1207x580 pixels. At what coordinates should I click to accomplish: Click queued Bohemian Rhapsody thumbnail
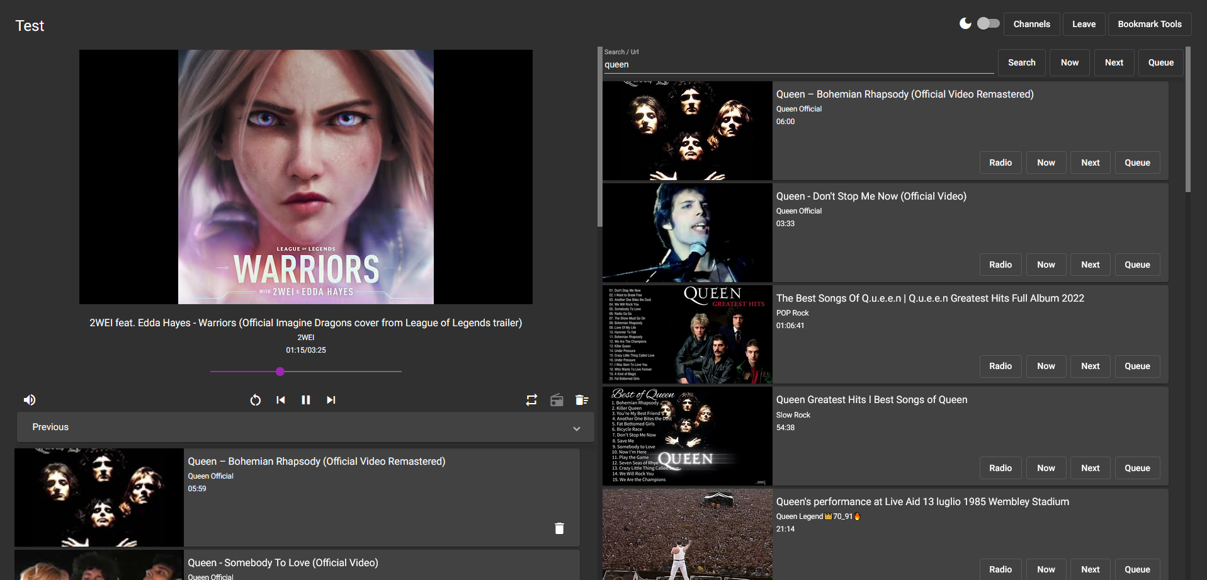(99, 498)
